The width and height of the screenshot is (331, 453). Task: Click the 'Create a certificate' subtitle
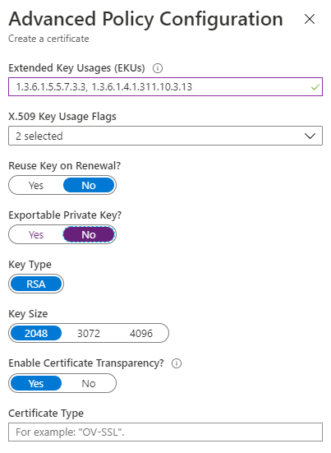point(48,39)
